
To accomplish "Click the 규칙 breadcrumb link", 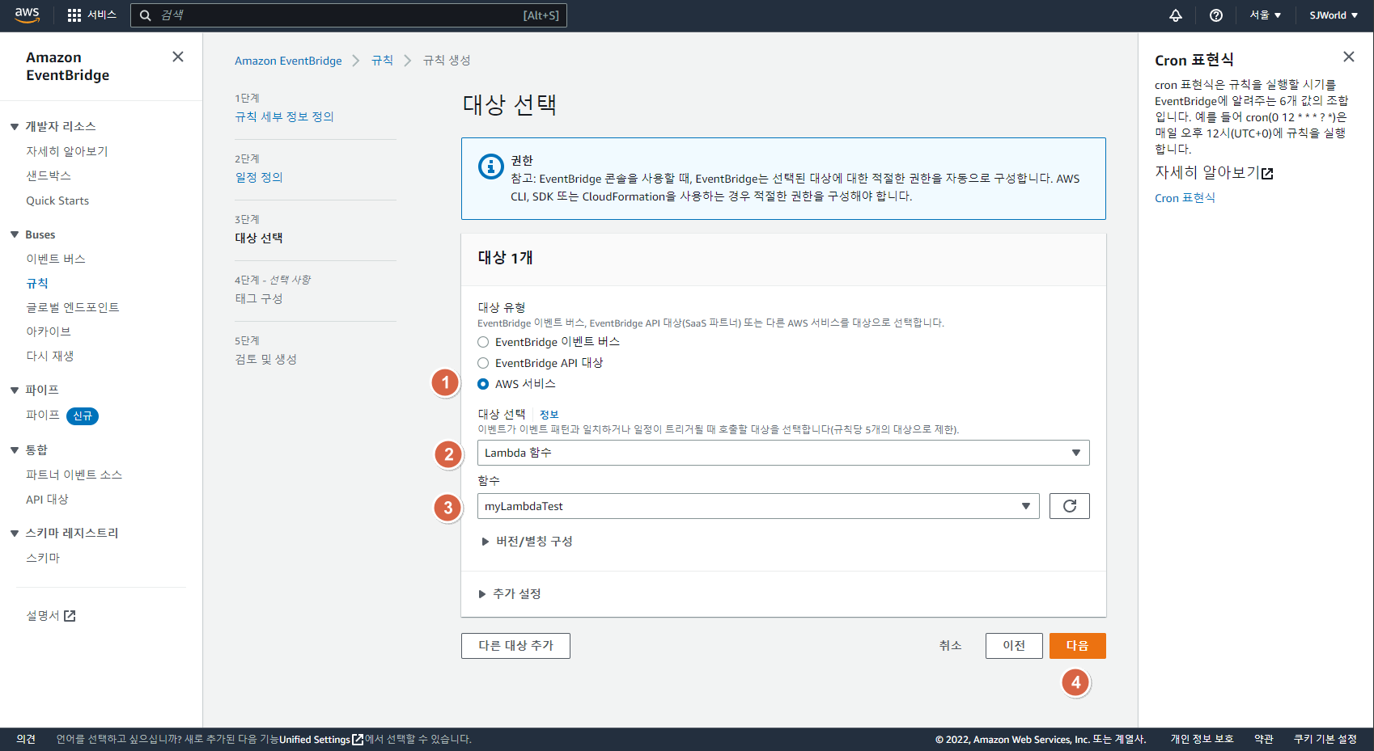I will pyautogui.click(x=382, y=61).
